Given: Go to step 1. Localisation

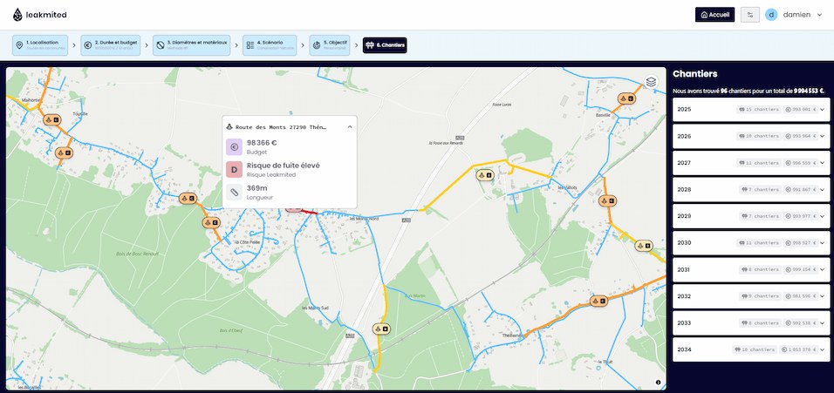Looking at the screenshot, I should click(x=42, y=44).
